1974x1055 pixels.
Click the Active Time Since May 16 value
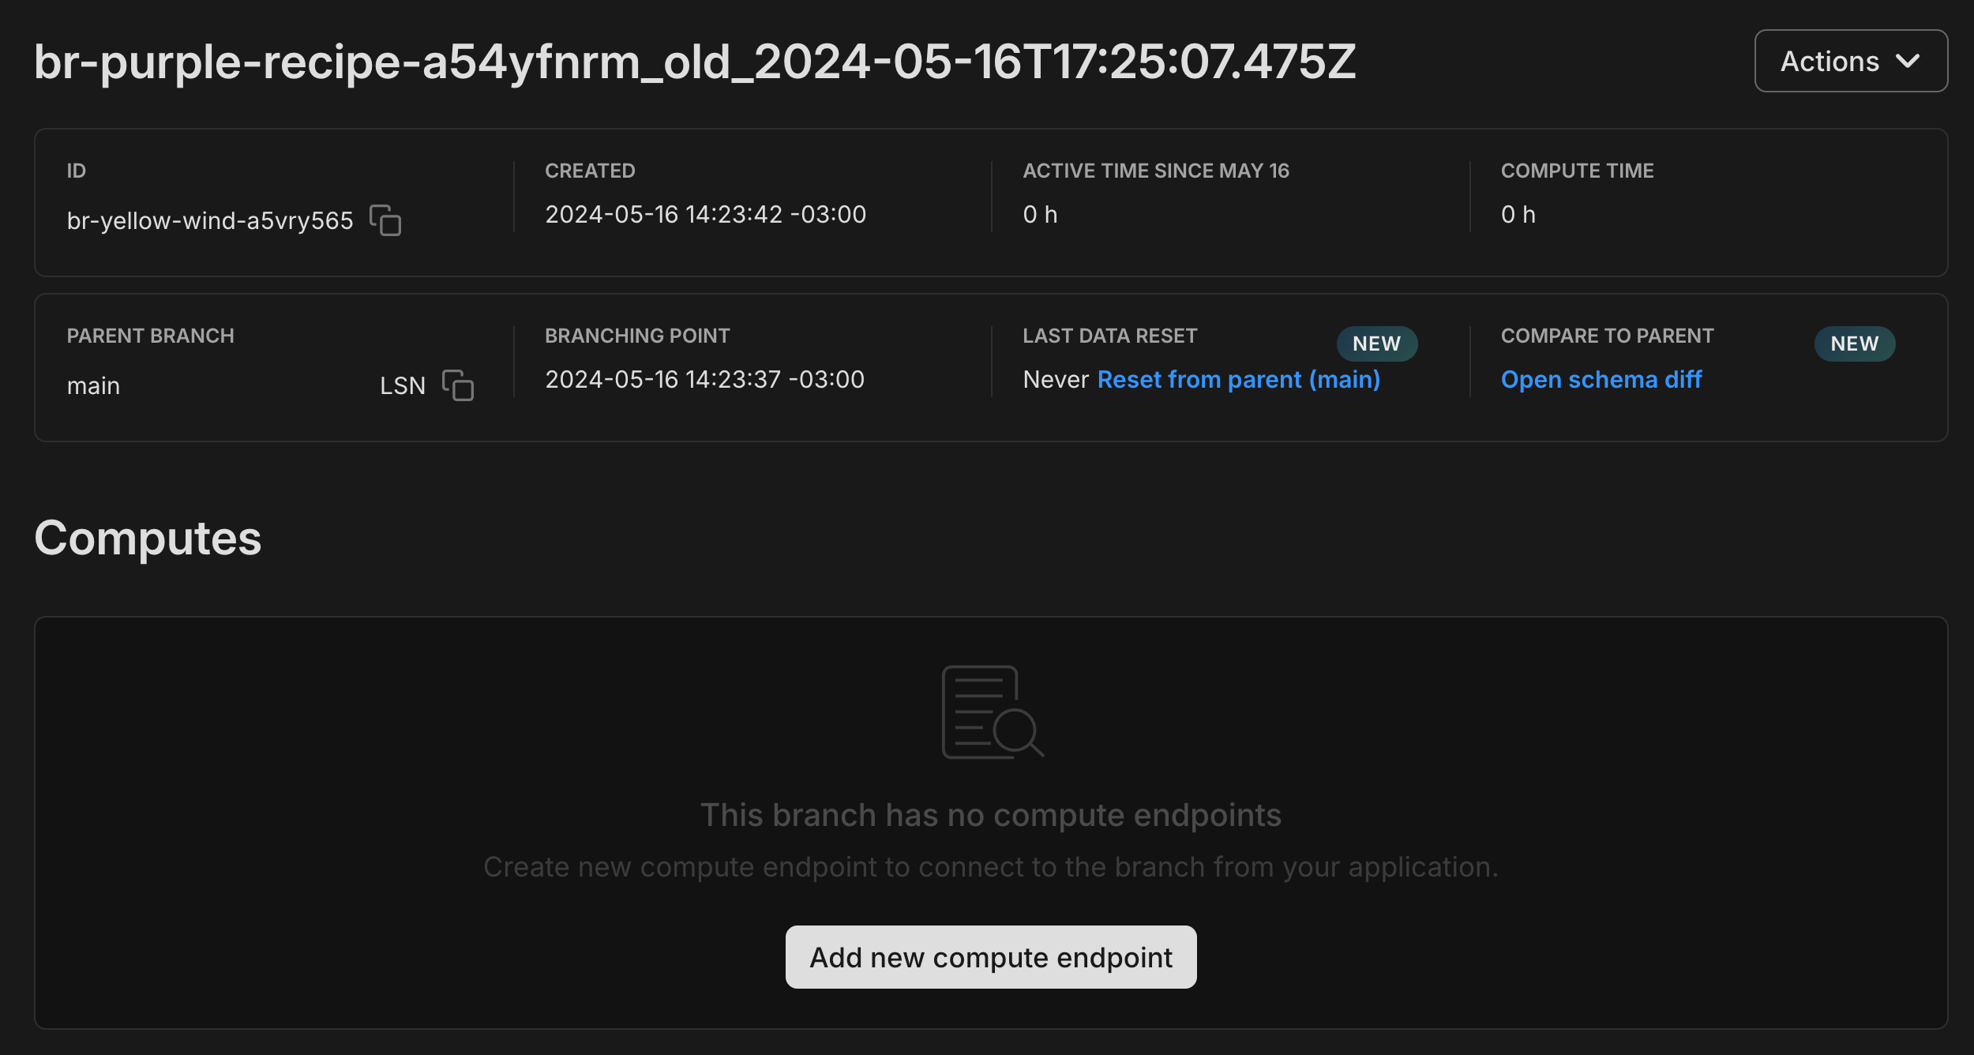1039,215
